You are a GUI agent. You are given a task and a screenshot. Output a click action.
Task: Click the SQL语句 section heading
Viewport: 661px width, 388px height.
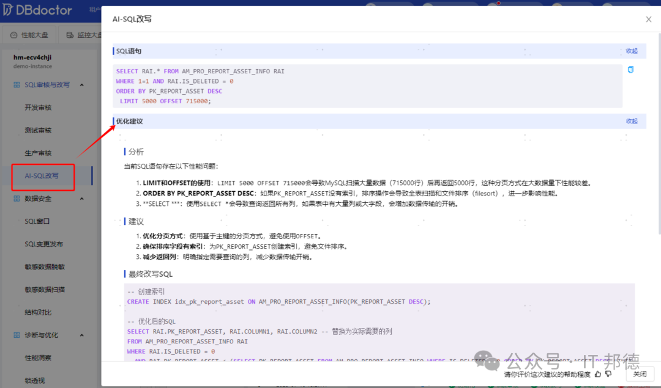click(x=129, y=51)
